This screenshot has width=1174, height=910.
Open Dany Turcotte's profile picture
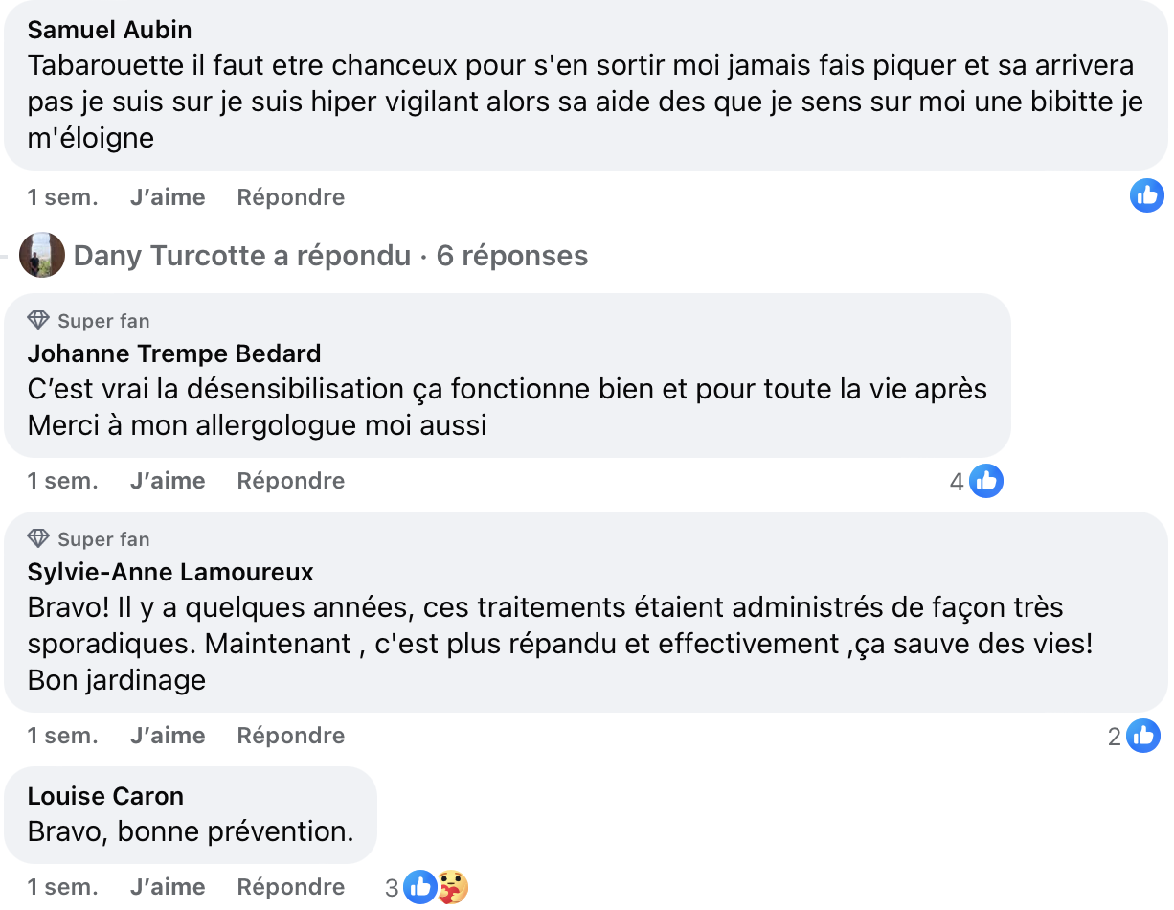[42, 255]
